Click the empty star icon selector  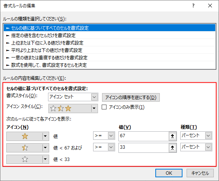pyautogui.click(x=28, y=159)
